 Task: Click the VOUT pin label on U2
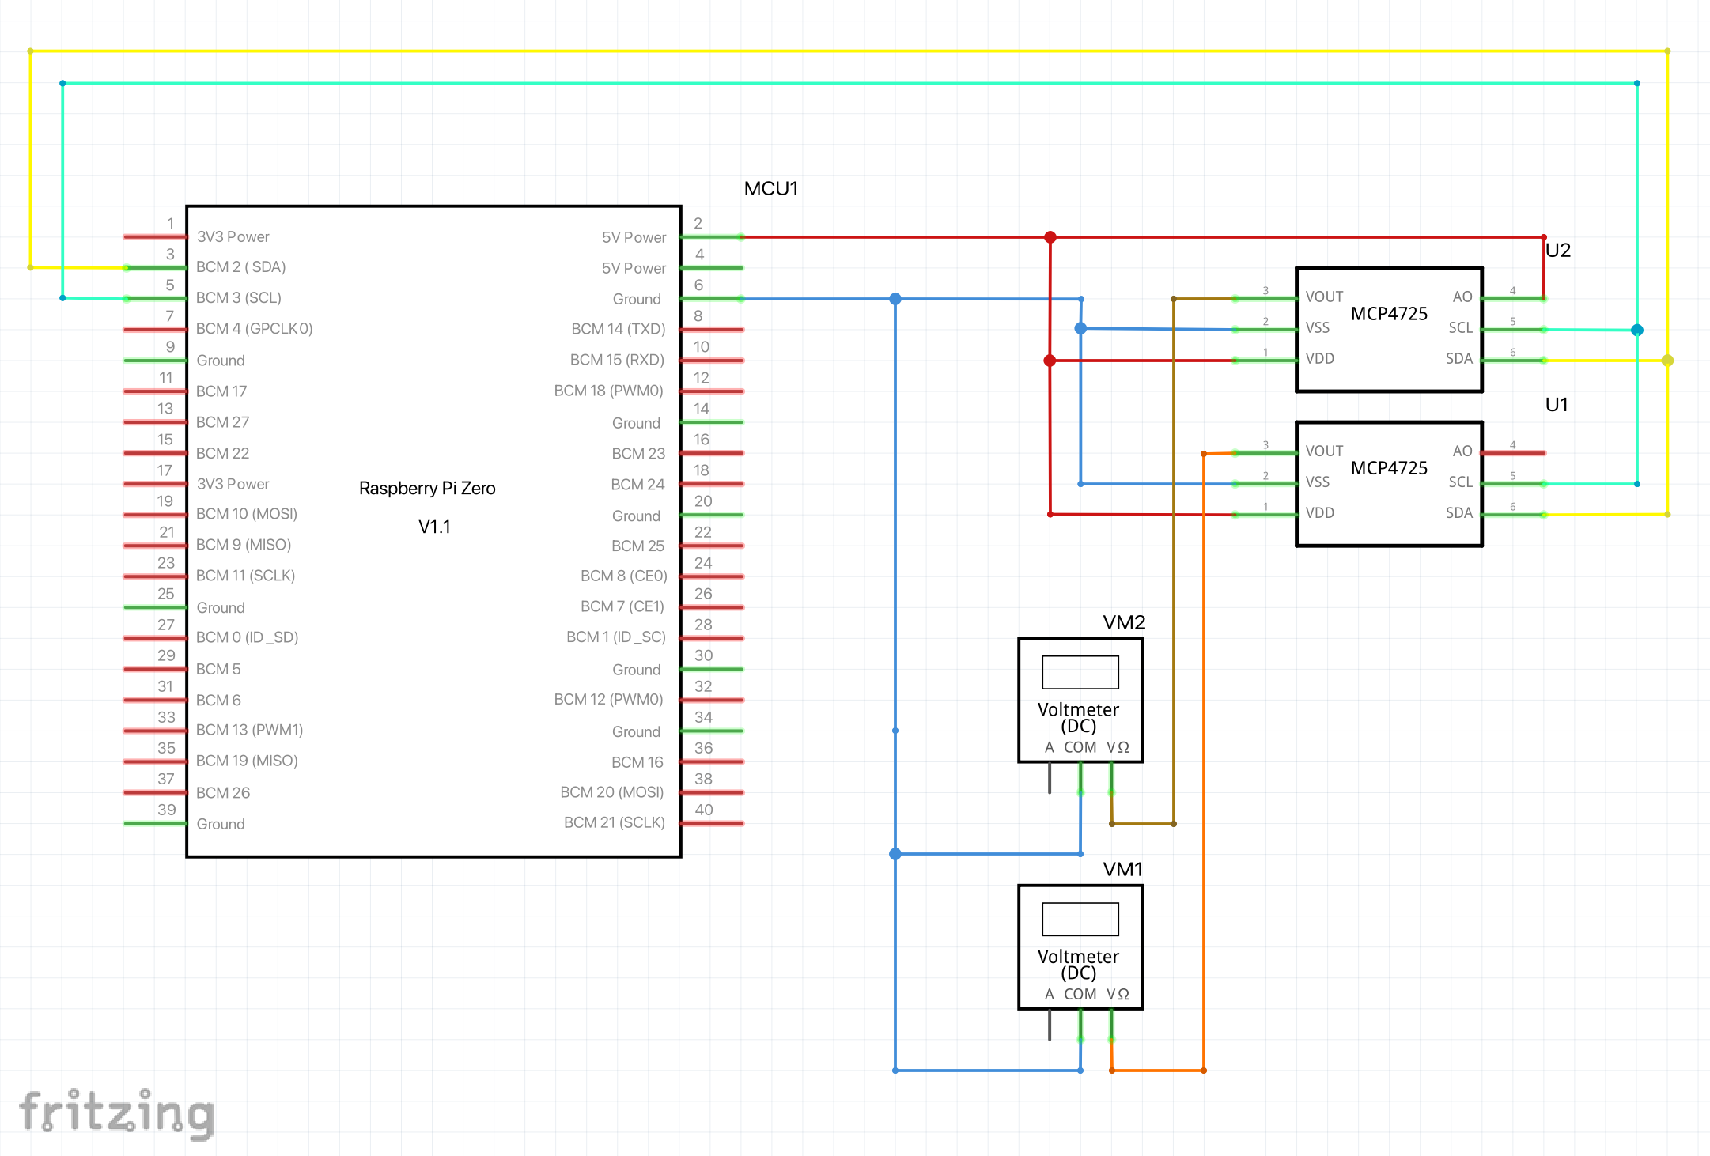click(1324, 297)
